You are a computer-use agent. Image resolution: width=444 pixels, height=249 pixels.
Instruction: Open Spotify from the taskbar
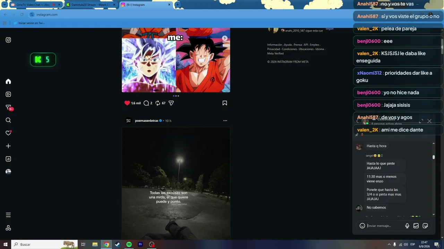[129, 245]
